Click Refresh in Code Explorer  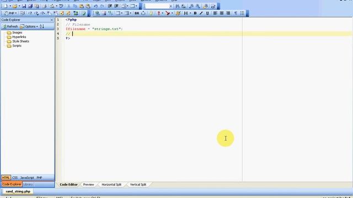click(10, 26)
